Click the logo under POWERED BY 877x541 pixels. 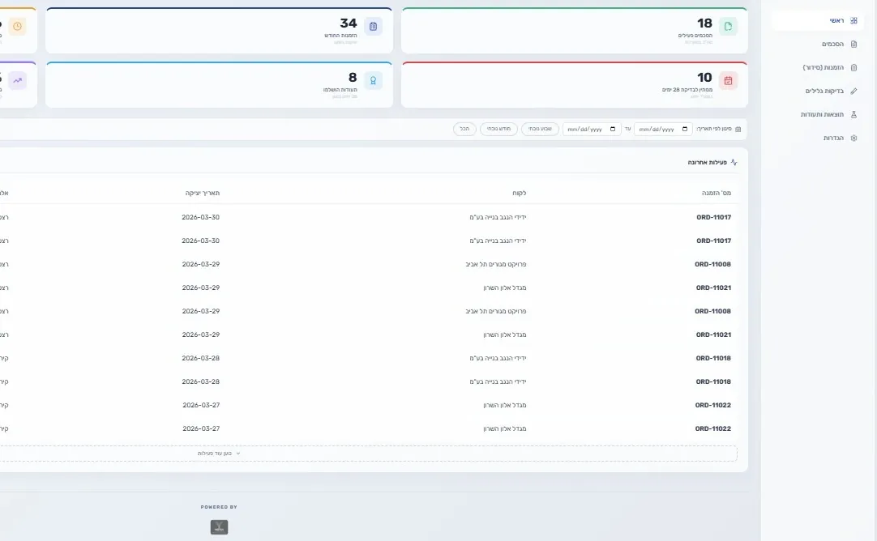[x=219, y=527]
